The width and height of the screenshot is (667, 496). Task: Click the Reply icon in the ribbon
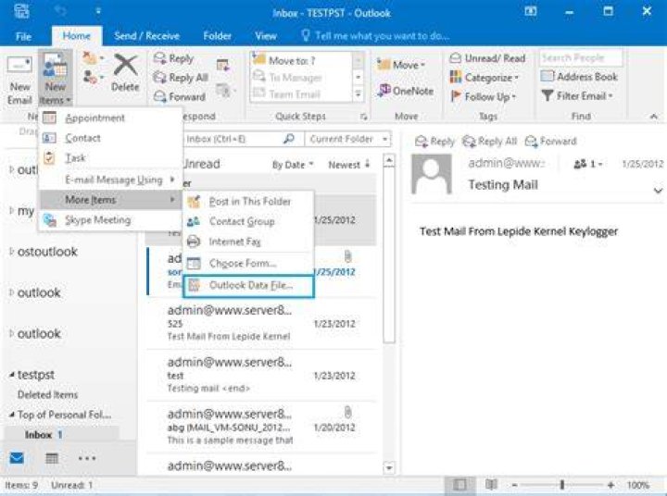[174, 58]
